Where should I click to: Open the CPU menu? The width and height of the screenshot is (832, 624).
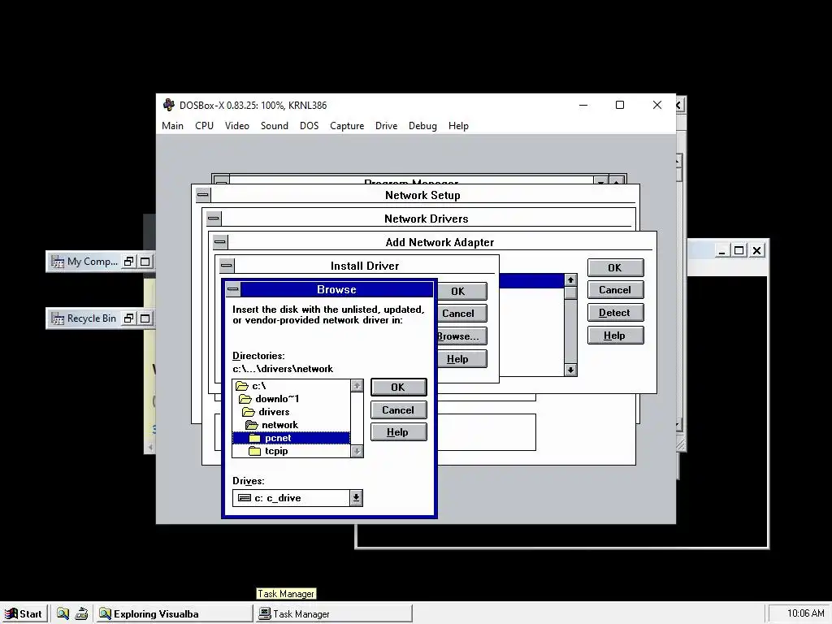[x=204, y=126]
